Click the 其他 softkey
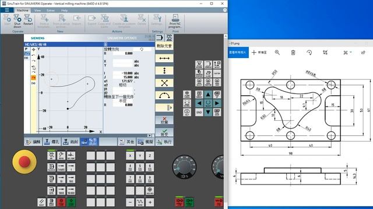The width and height of the screenshot is (373, 209). point(127,142)
